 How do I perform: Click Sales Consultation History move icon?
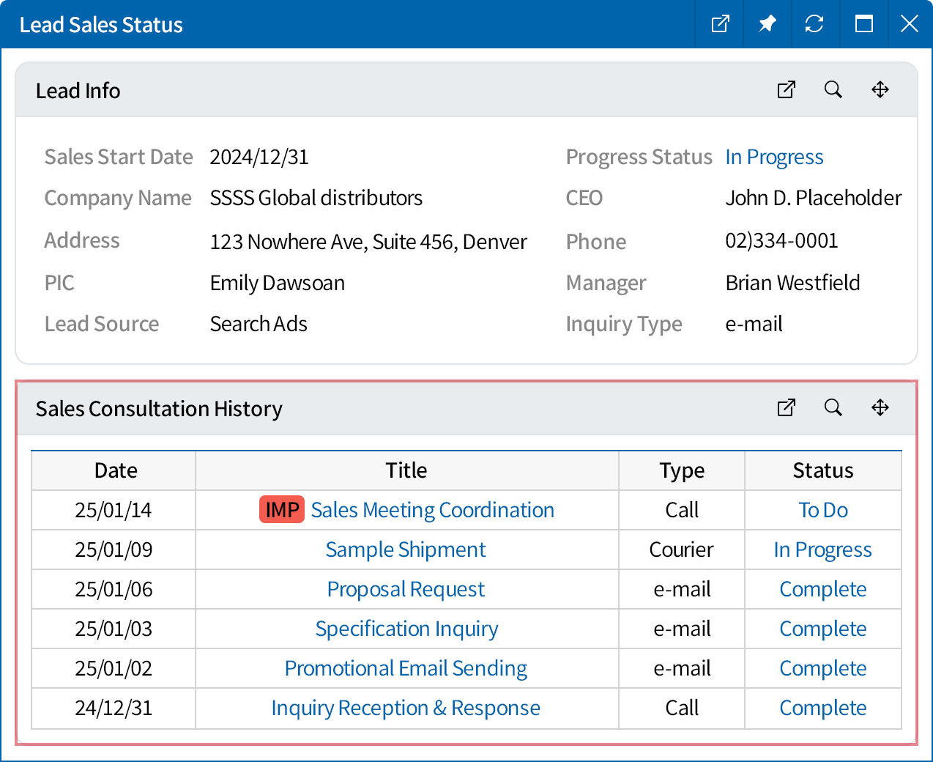(x=880, y=407)
